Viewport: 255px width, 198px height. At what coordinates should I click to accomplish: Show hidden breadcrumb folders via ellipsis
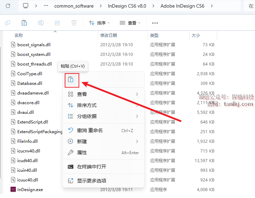46,6
